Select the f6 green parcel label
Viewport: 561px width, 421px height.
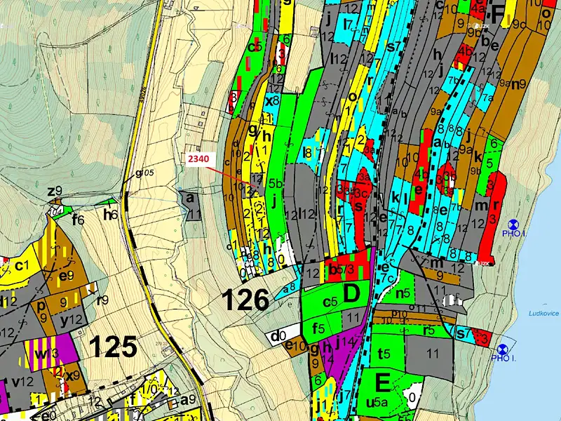point(78,220)
